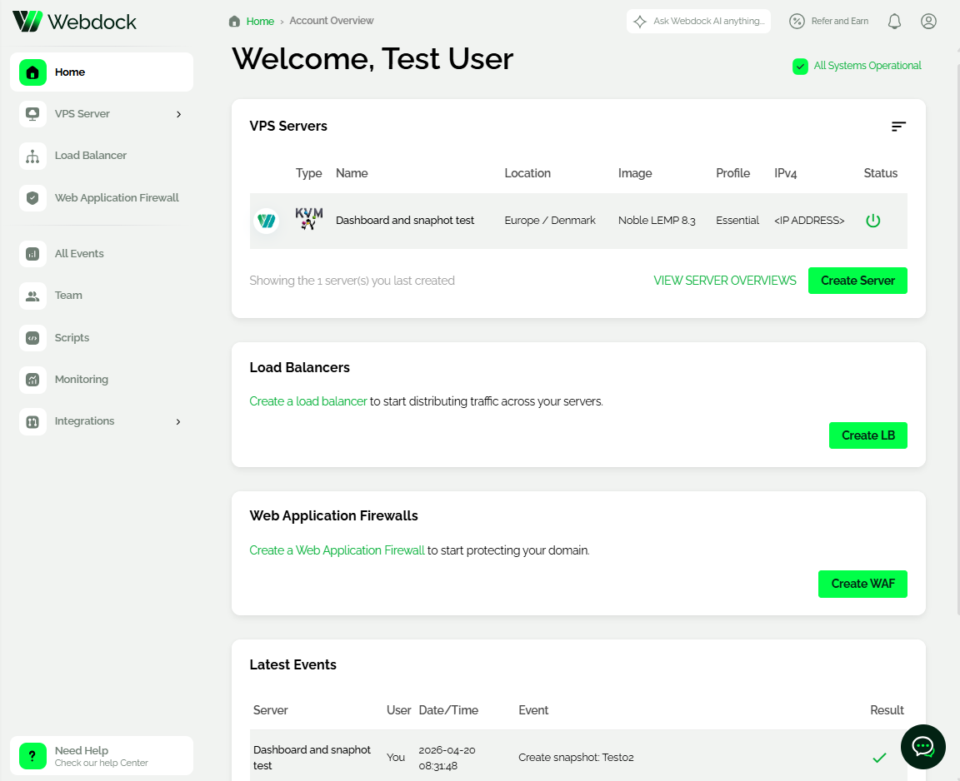Click the All Systems Operational checkmark

[x=800, y=67]
